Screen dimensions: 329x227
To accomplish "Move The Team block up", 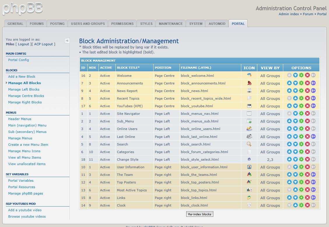I will tap(289, 174).
